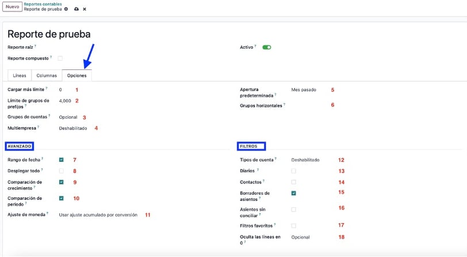Open the Grupos de cuentas dropdown
467x257 pixels.
[x=68, y=117]
